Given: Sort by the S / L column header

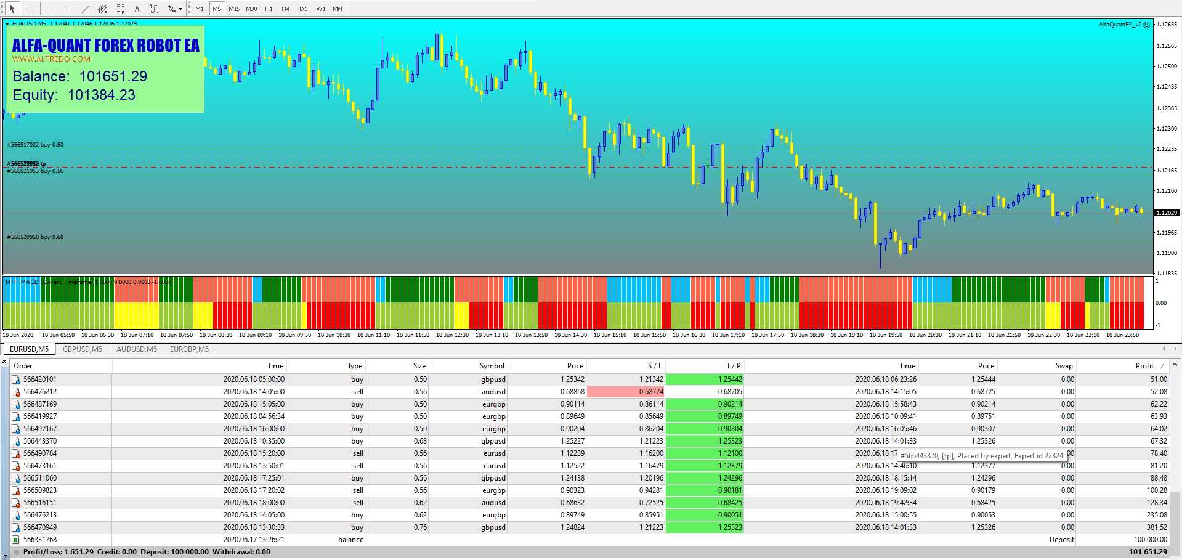Looking at the screenshot, I should (x=625, y=366).
